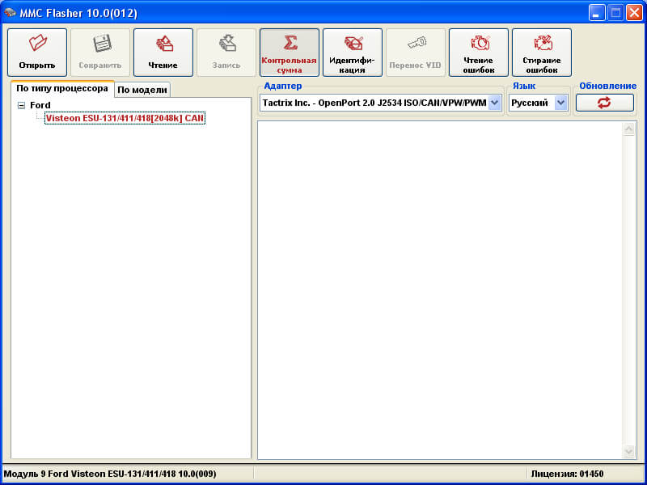The image size is (647, 485).
Task: Run Идентификация ECU identification button
Action: (353, 53)
